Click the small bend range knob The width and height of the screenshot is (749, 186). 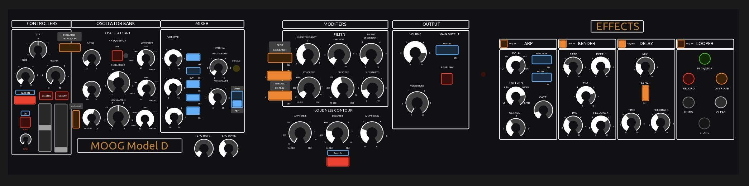(25, 139)
